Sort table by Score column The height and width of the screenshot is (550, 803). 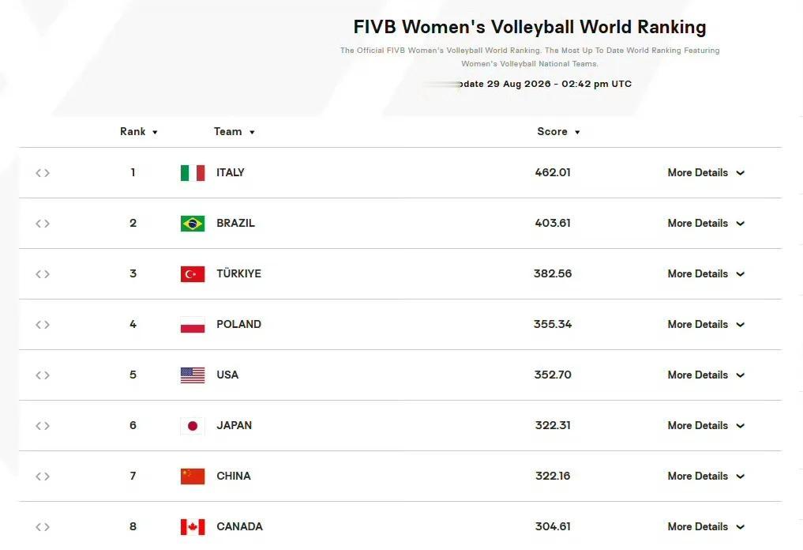click(558, 132)
